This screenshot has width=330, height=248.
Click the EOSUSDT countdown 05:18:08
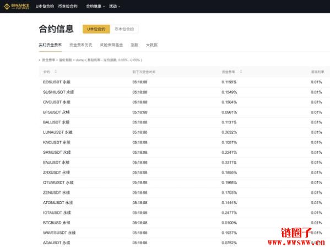pyautogui.click(x=140, y=82)
